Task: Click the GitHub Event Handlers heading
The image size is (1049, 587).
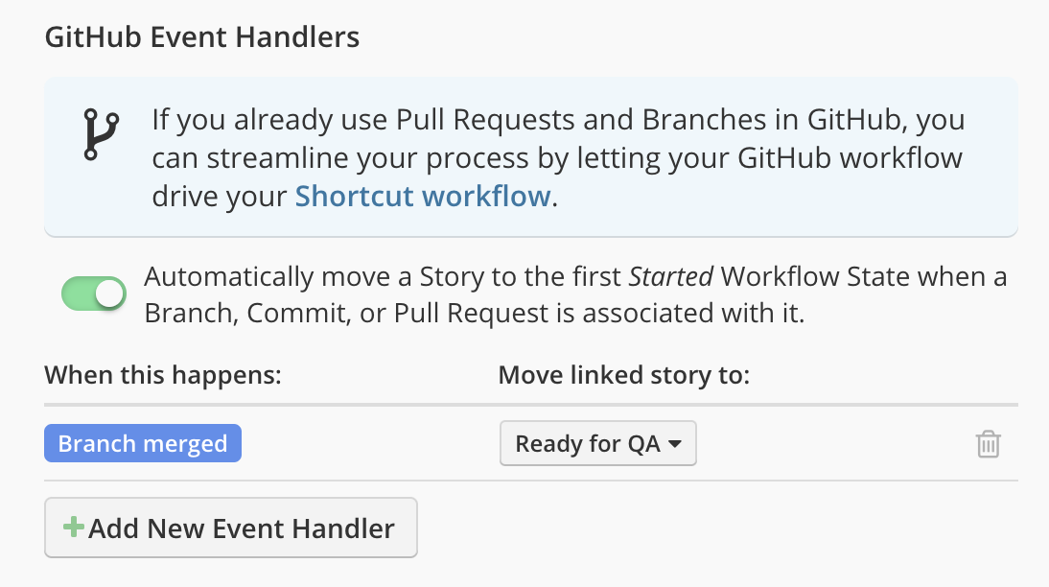Action: pos(202,37)
